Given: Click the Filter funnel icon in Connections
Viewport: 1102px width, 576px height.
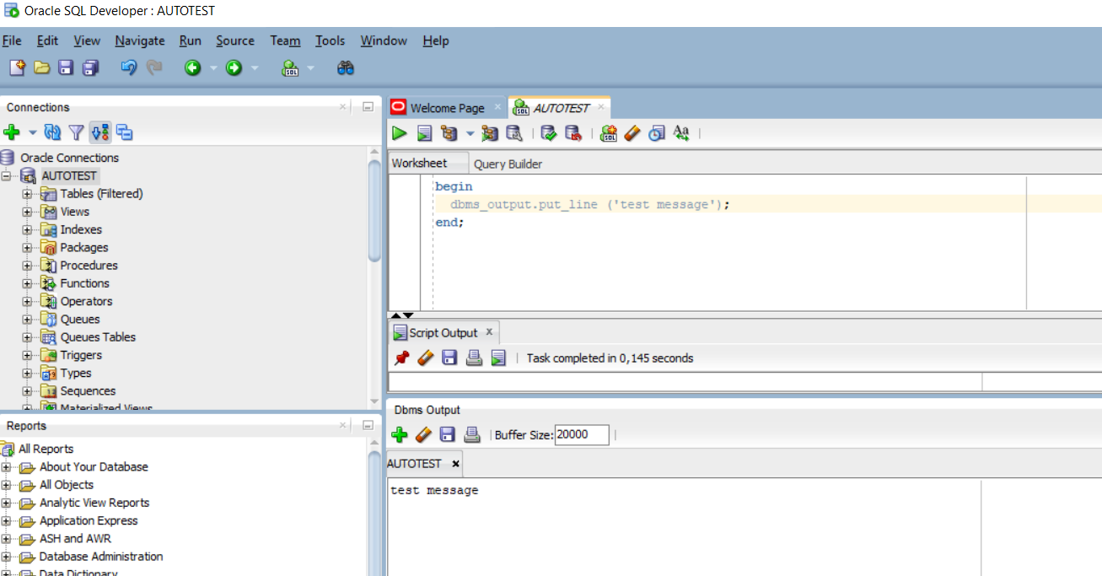Looking at the screenshot, I should (77, 132).
